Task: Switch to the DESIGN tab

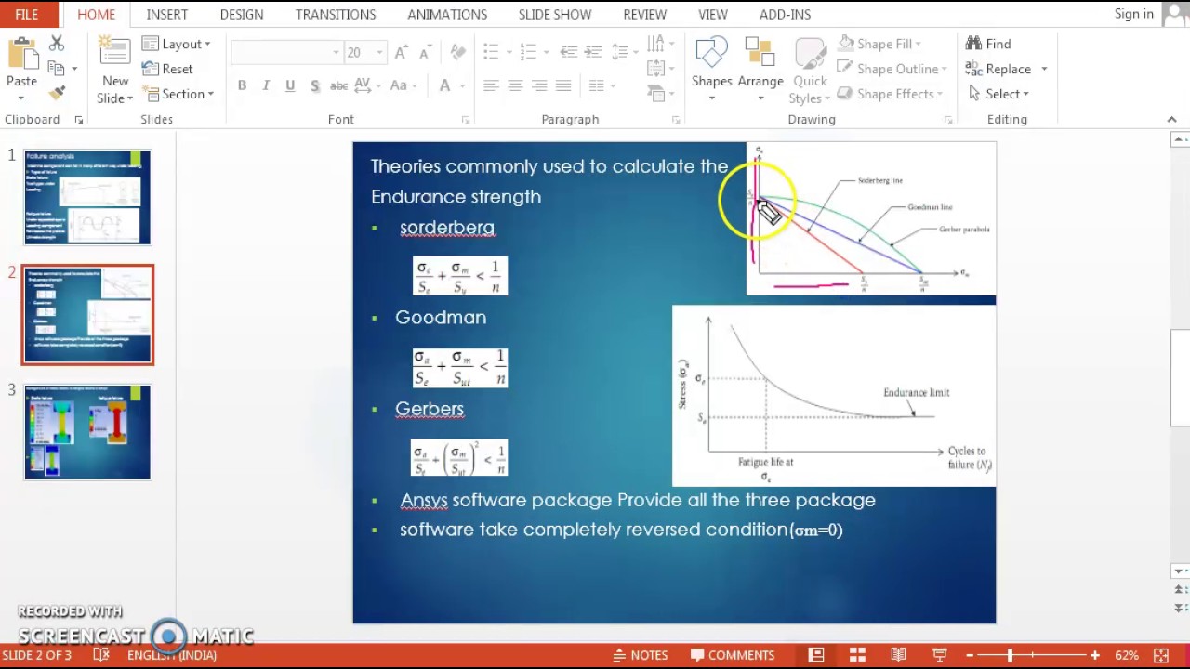Action: [x=242, y=14]
